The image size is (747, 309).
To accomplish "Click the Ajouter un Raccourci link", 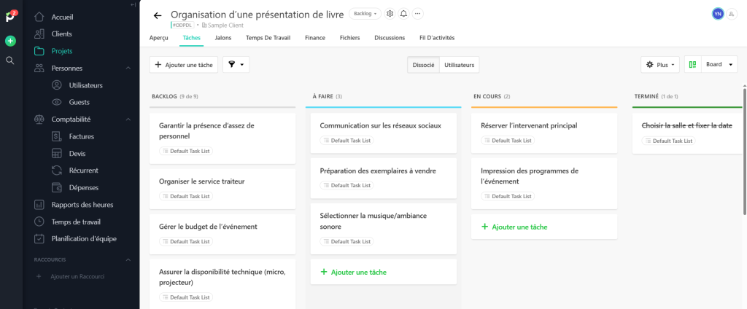I will [77, 276].
